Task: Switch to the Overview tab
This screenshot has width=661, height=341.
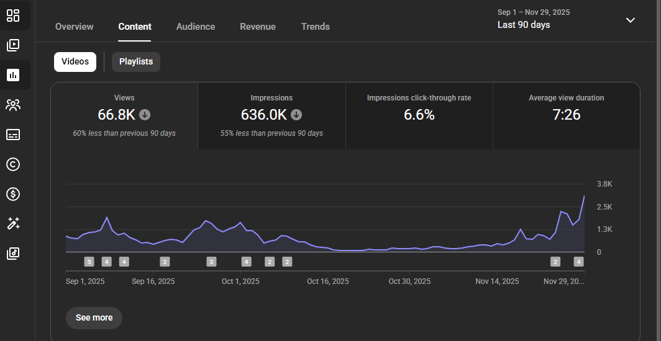Action: [74, 27]
